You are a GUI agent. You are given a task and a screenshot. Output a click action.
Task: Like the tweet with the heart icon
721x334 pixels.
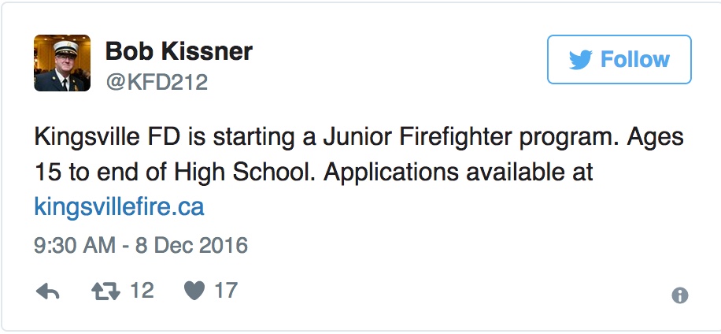194,291
